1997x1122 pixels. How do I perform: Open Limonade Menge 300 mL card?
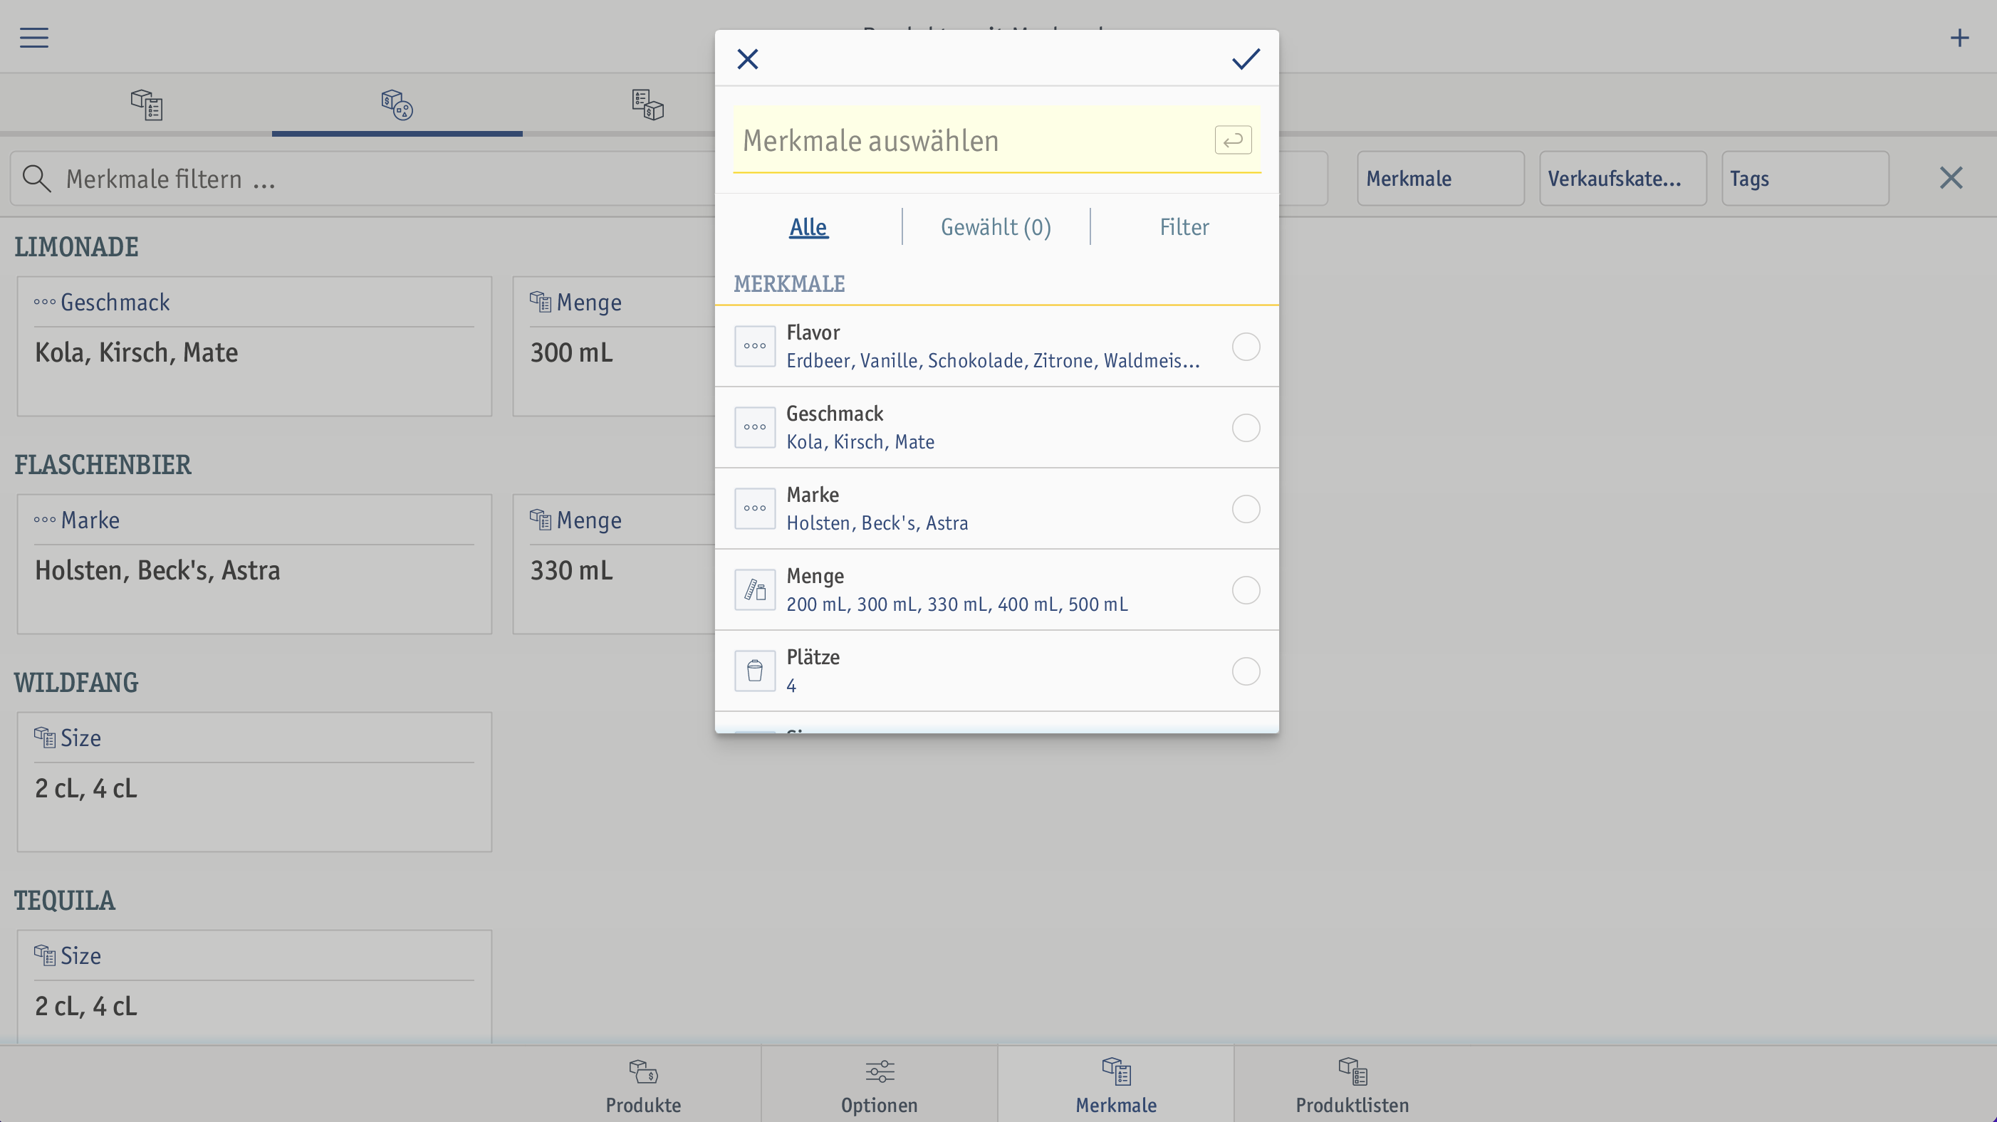614,347
